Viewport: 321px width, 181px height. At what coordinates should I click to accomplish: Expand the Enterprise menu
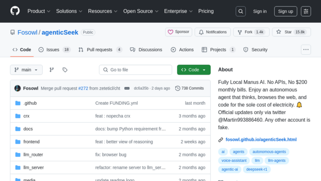(x=179, y=11)
